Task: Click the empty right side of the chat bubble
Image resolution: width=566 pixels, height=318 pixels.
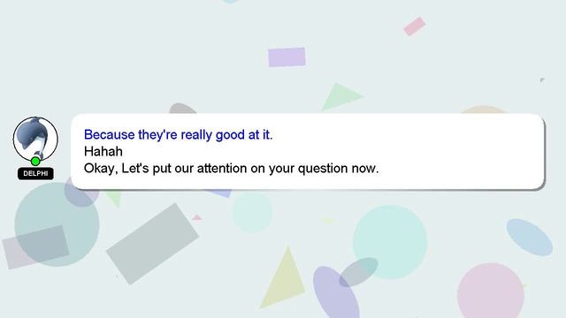Action: pyautogui.click(x=462, y=151)
